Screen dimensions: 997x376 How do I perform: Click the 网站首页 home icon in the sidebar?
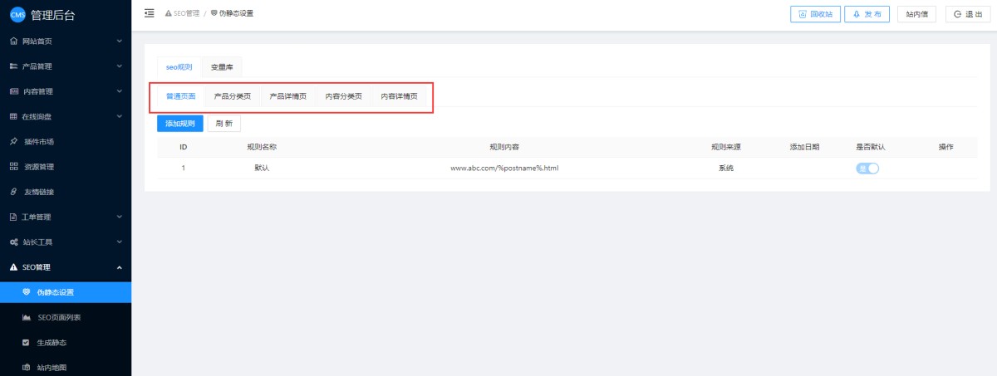pyautogui.click(x=13, y=41)
